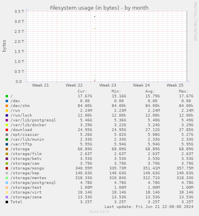Select the /storage/film legend label

tap(26, 154)
